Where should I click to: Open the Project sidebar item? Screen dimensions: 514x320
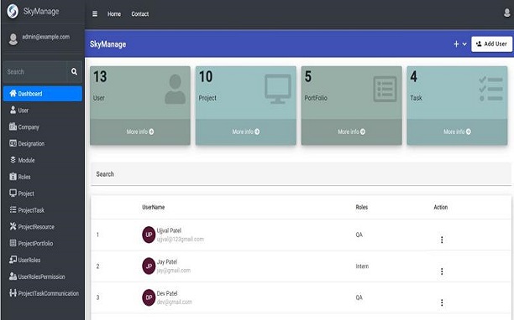pos(43,194)
